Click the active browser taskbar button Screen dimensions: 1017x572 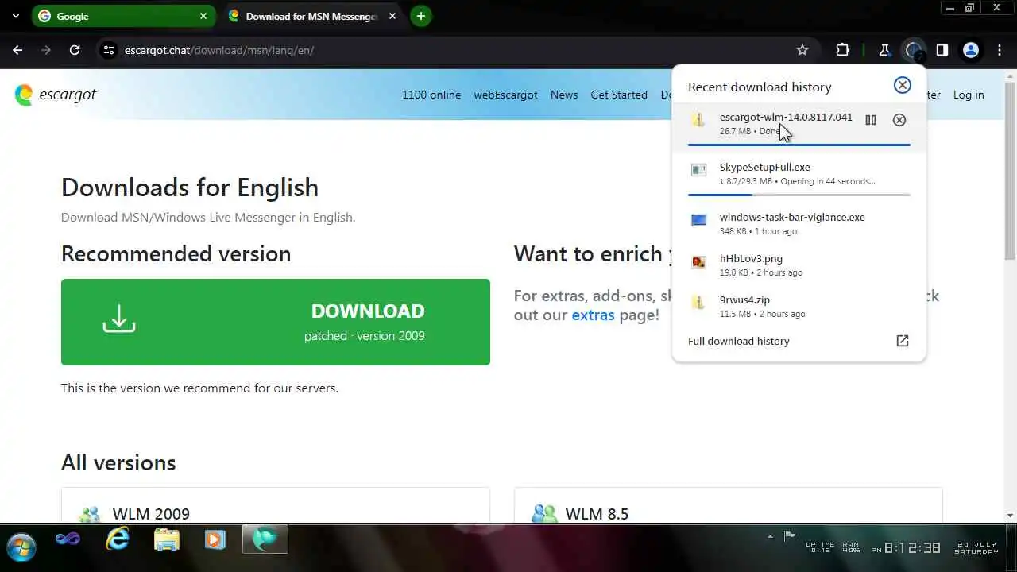coord(265,539)
